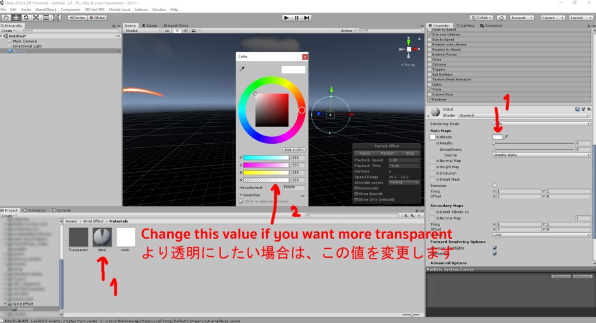This screenshot has width=596, height=323.
Task: Select the Move tool in the toolbar
Action: (16, 17)
